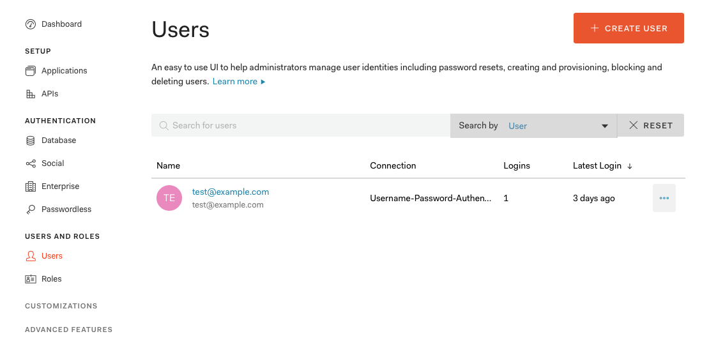
Task: Select the Passwordless key icon
Action: [31, 209]
